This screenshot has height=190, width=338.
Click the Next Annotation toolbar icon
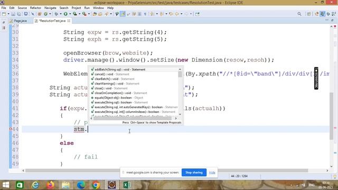pyautogui.click(x=152, y=14)
